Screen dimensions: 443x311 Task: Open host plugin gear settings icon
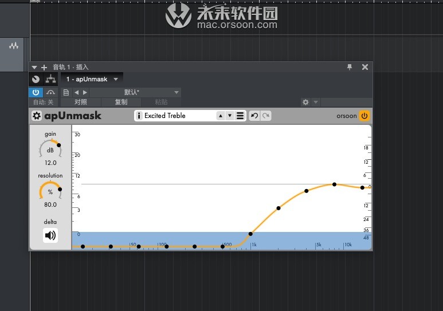click(x=305, y=102)
